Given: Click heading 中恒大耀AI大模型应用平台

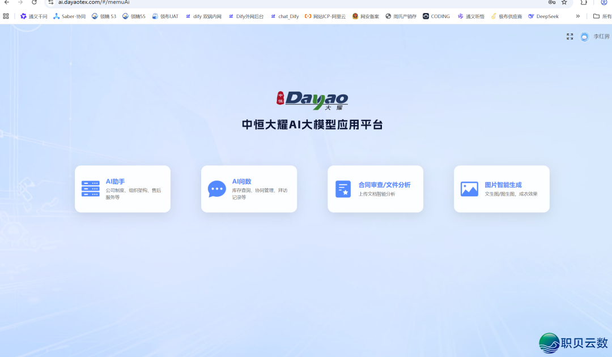Looking at the screenshot, I should coord(312,124).
